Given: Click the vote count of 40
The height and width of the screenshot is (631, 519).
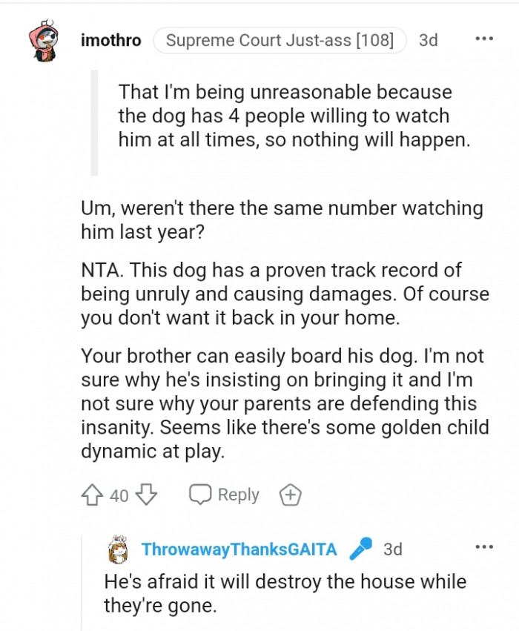Looking at the screenshot, I should pyautogui.click(x=119, y=495).
